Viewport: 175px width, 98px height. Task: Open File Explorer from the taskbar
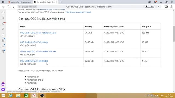point(18,96)
